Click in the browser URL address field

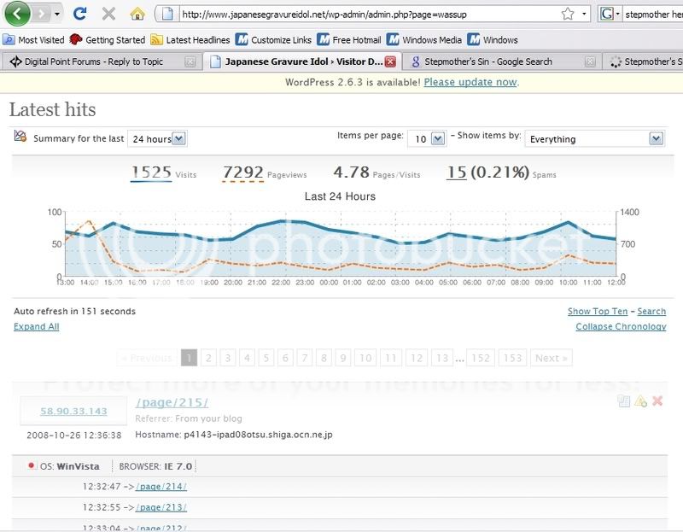[370, 15]
